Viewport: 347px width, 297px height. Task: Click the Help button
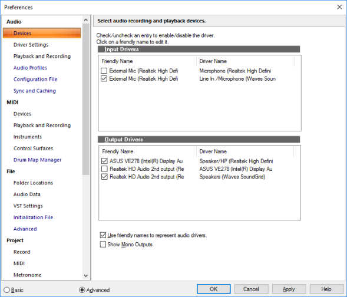click(326, 289)
